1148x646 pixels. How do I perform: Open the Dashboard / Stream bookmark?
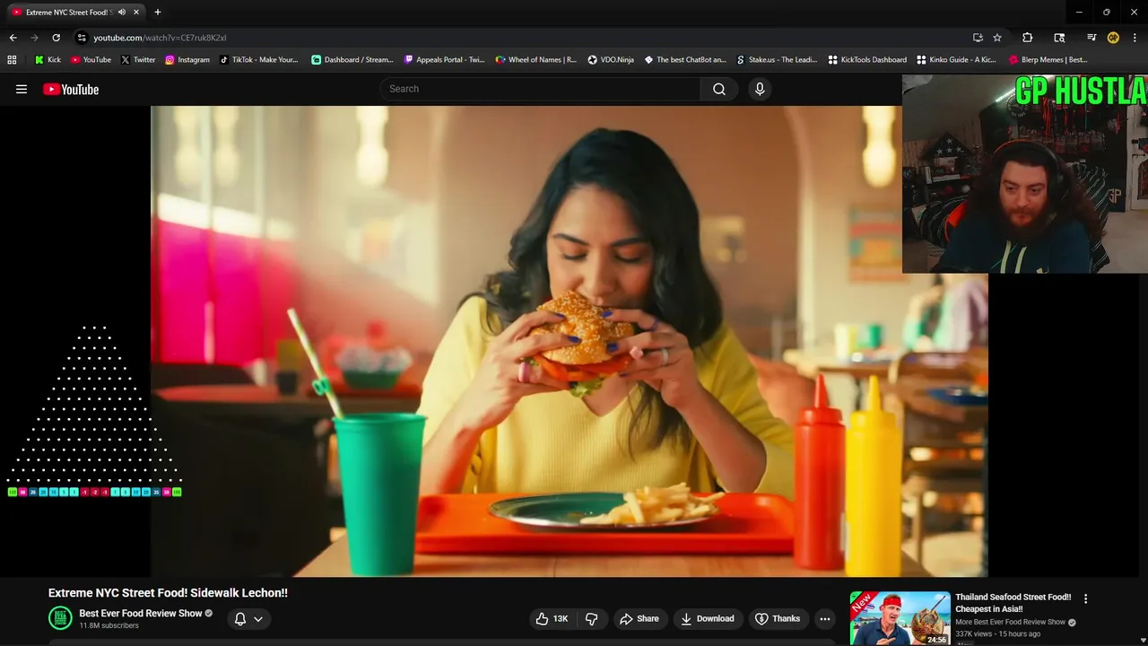(x=352, y=60)
